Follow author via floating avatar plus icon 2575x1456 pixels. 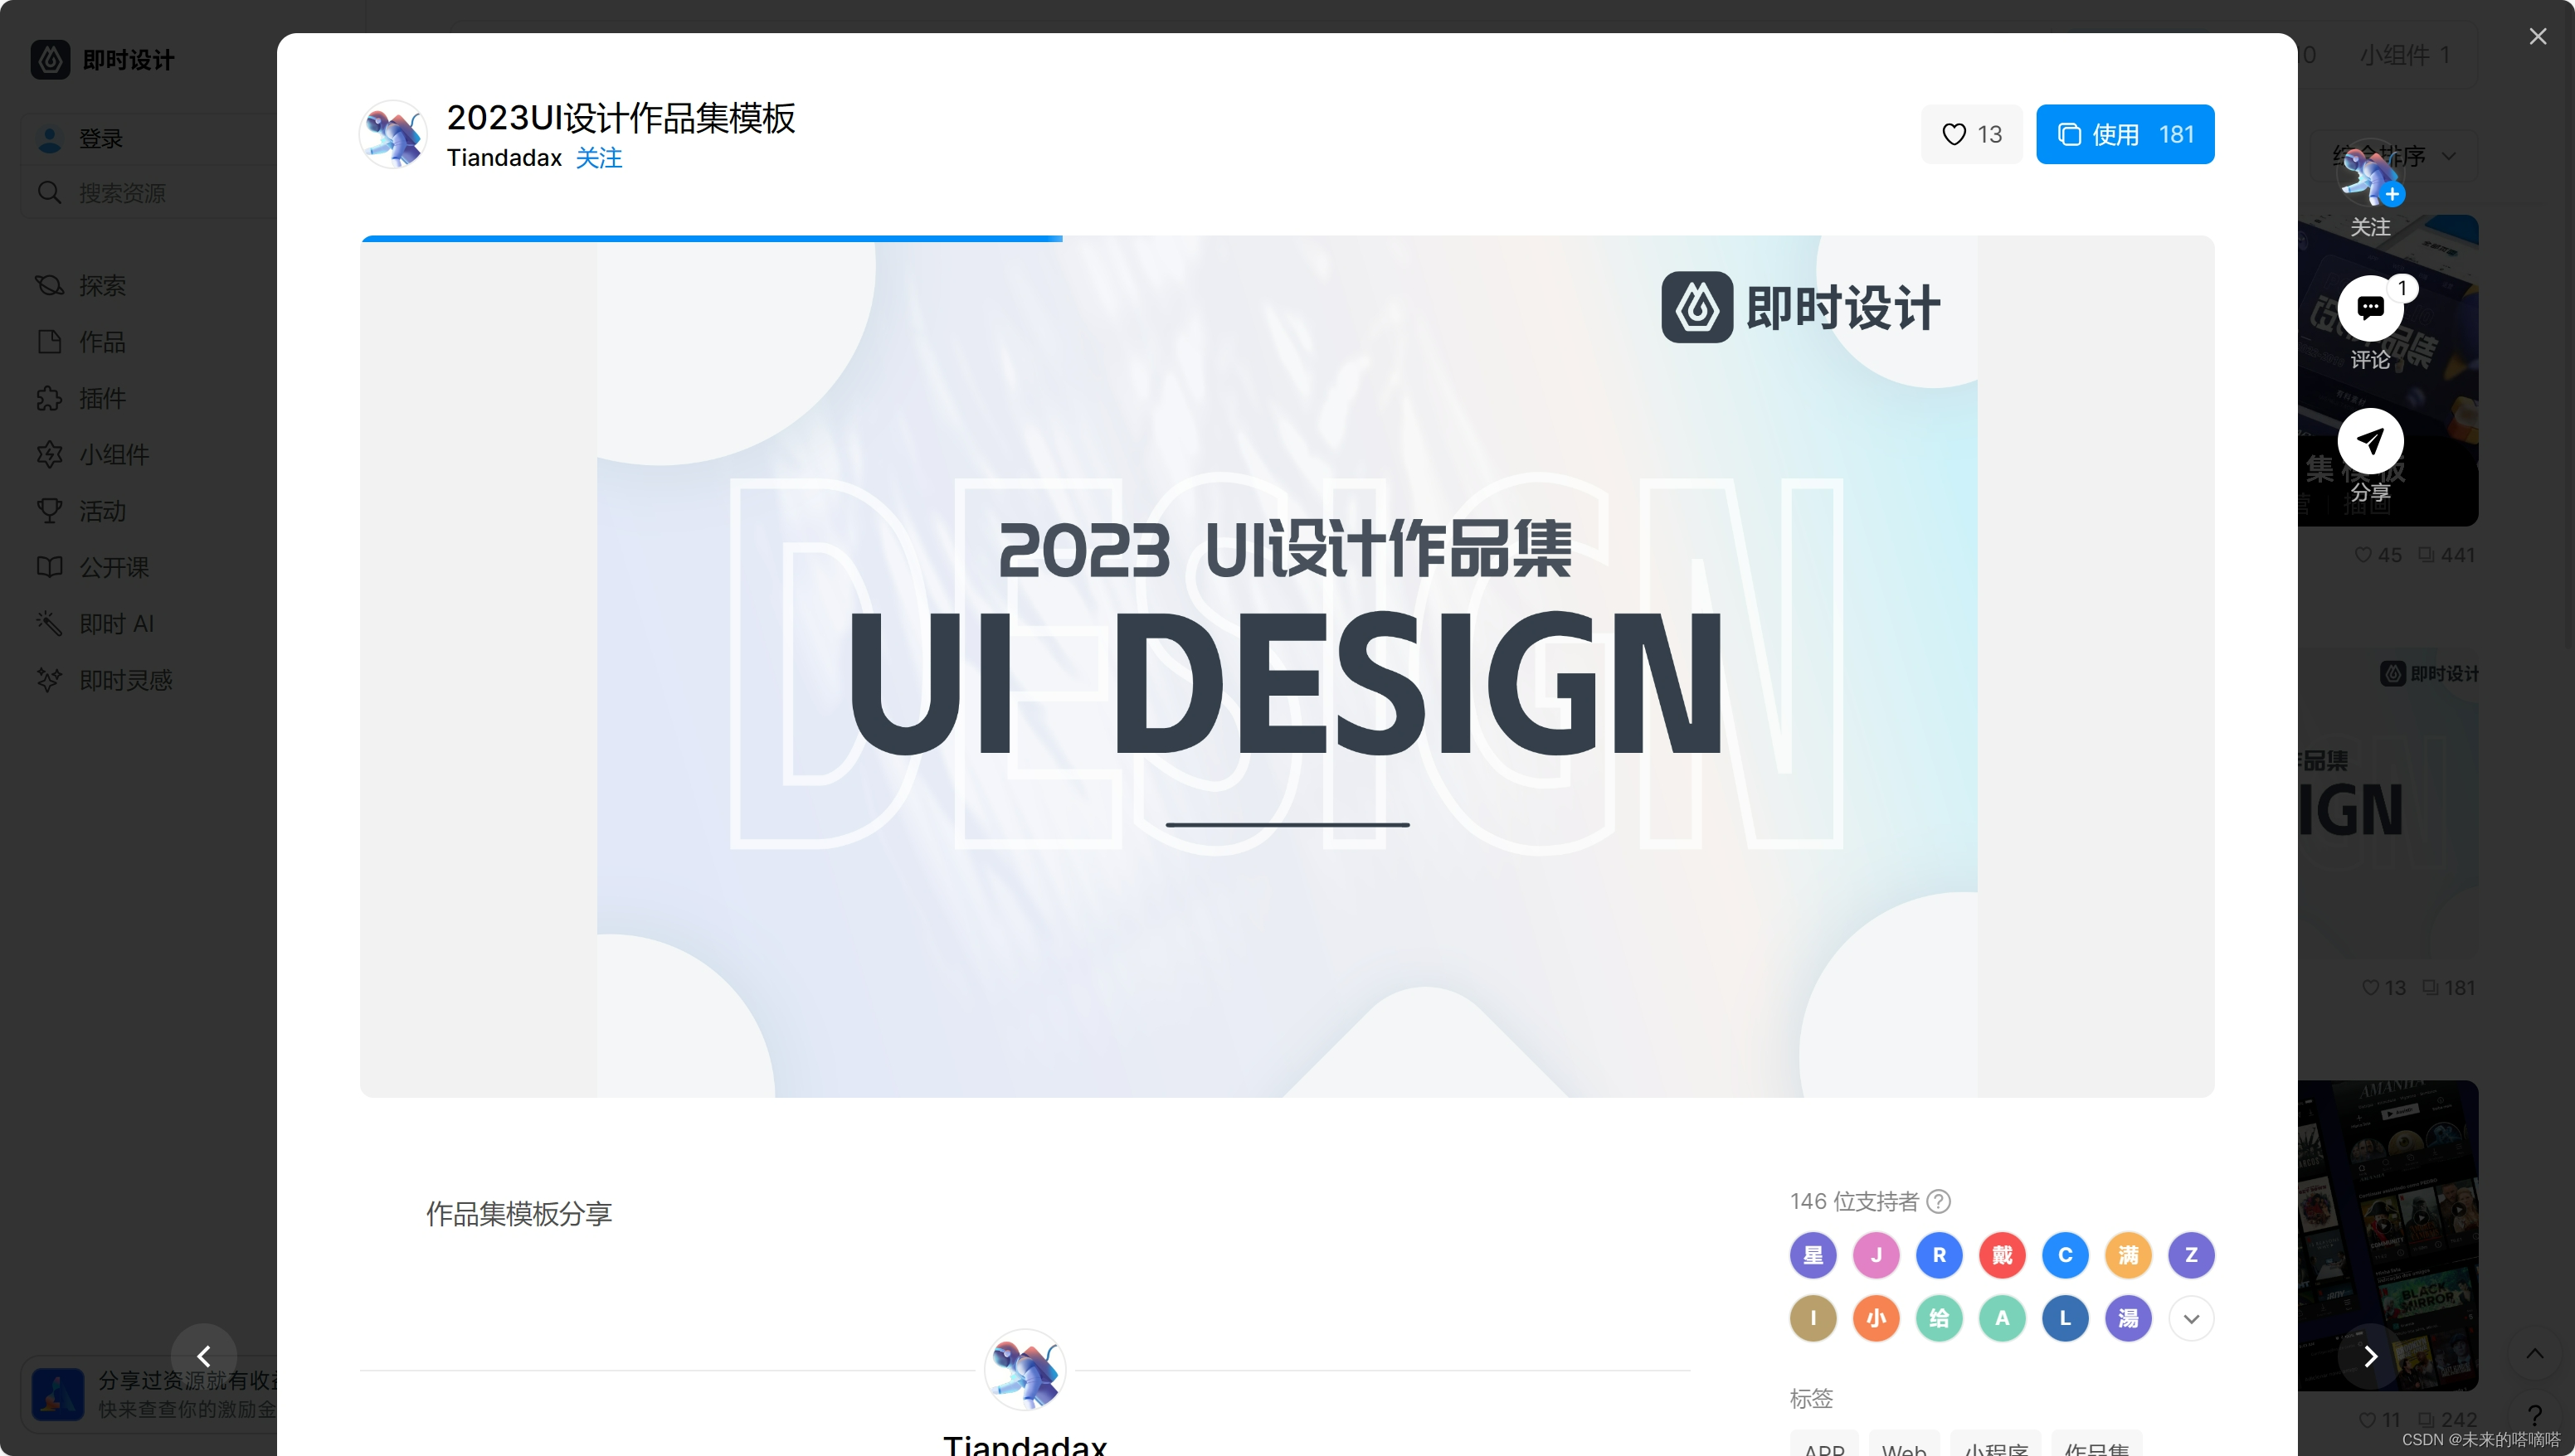pyautogui.click(x=2392, y=194)
